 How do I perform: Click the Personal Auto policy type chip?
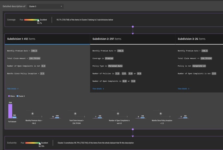(115, 66)
